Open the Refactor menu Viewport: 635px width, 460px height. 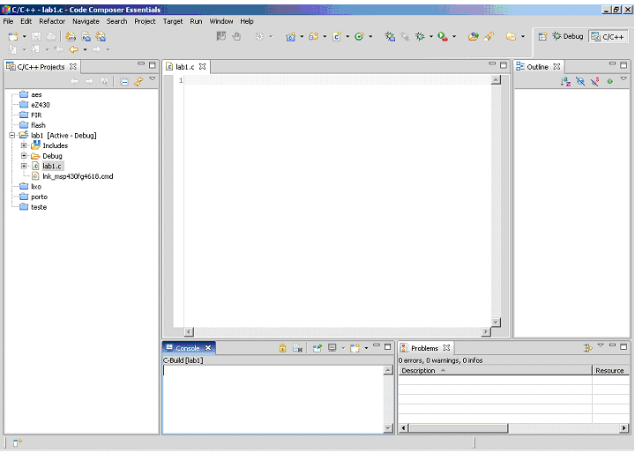coord(52,21)
